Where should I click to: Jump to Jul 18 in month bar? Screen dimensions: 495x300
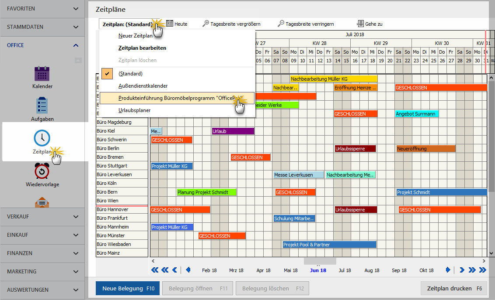pos(345,270)
